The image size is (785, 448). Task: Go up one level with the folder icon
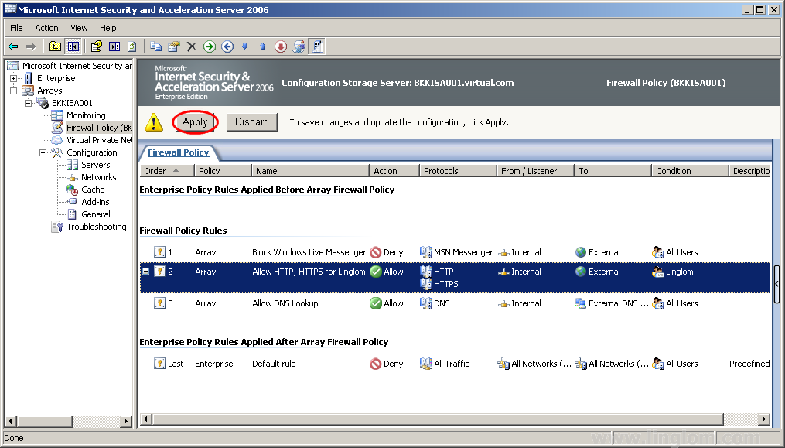(55, 46)
